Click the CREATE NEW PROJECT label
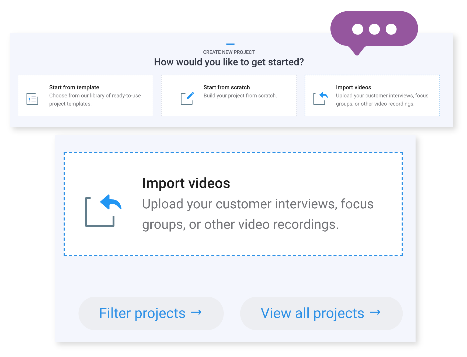This screenshot has height=357, width=467. [x=229, y=52]
